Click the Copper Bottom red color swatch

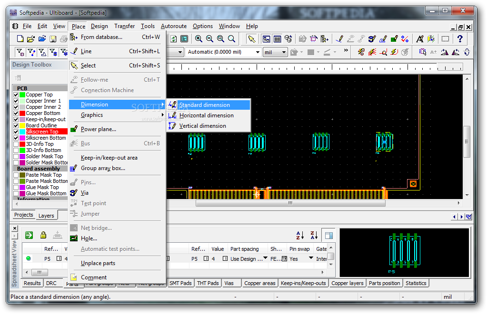tap(22, 113)
